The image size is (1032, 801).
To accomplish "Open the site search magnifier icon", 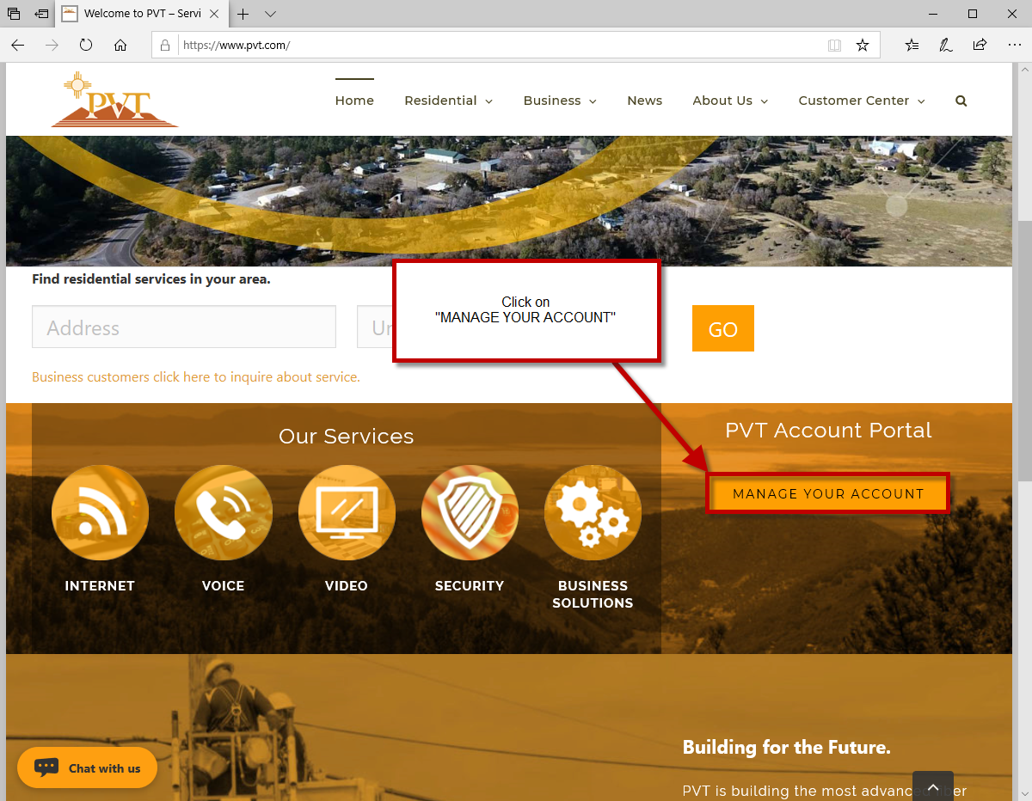I will 961,101.
